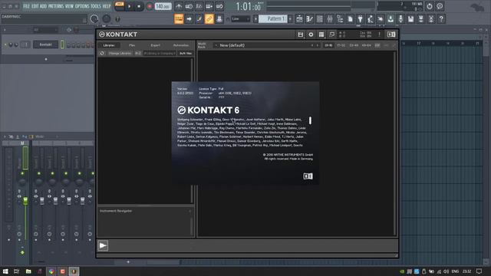The height and width of the screenshot is (276, 491).
Task: Adjust the main volume knob
Action: [94, 19]
